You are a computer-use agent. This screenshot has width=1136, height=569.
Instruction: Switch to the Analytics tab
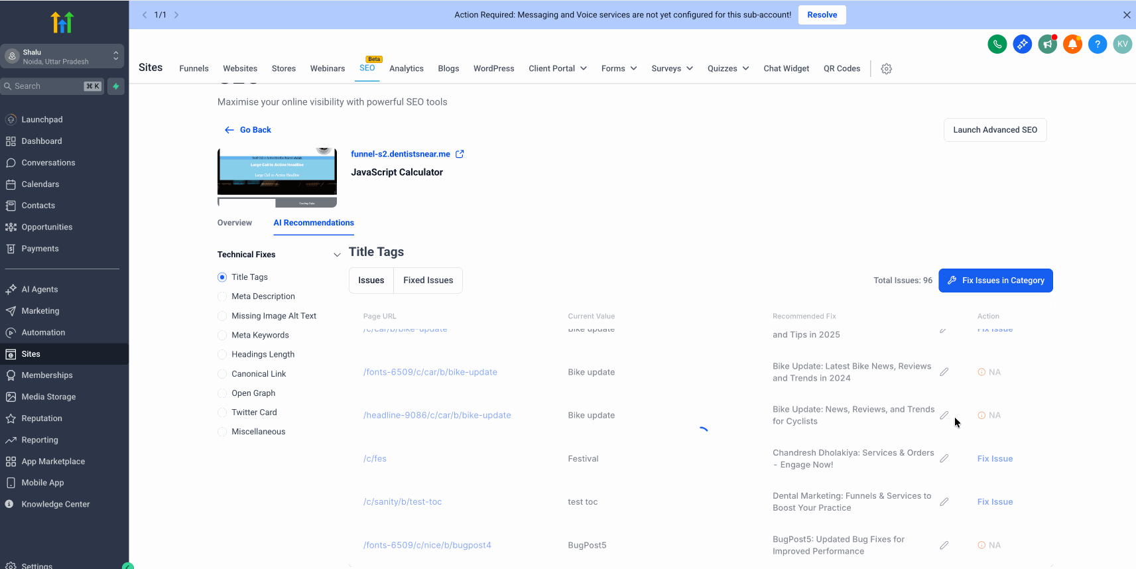click(x=407, y=68)
